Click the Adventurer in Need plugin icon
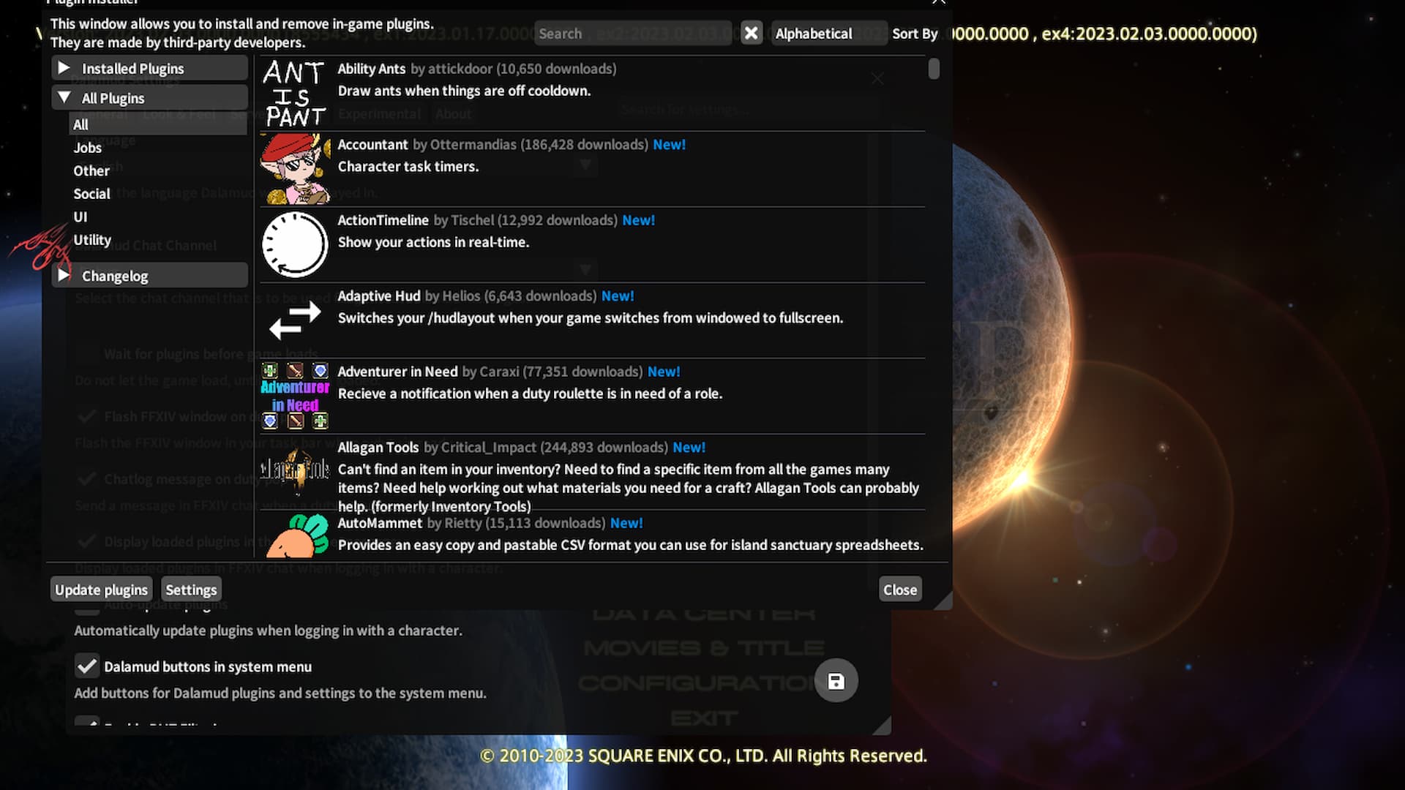 [295, 396]
